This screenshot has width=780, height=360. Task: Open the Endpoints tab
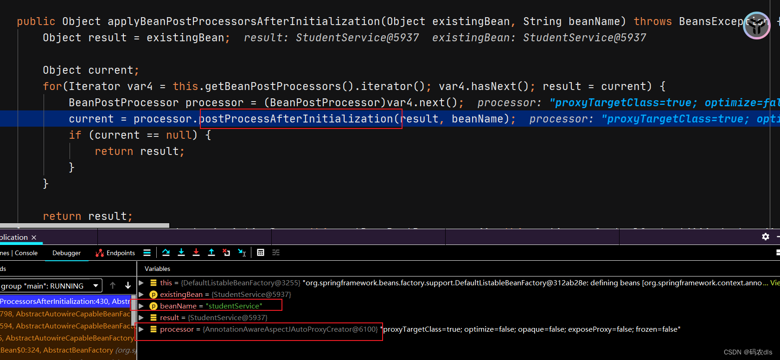[x=115, y=253]
